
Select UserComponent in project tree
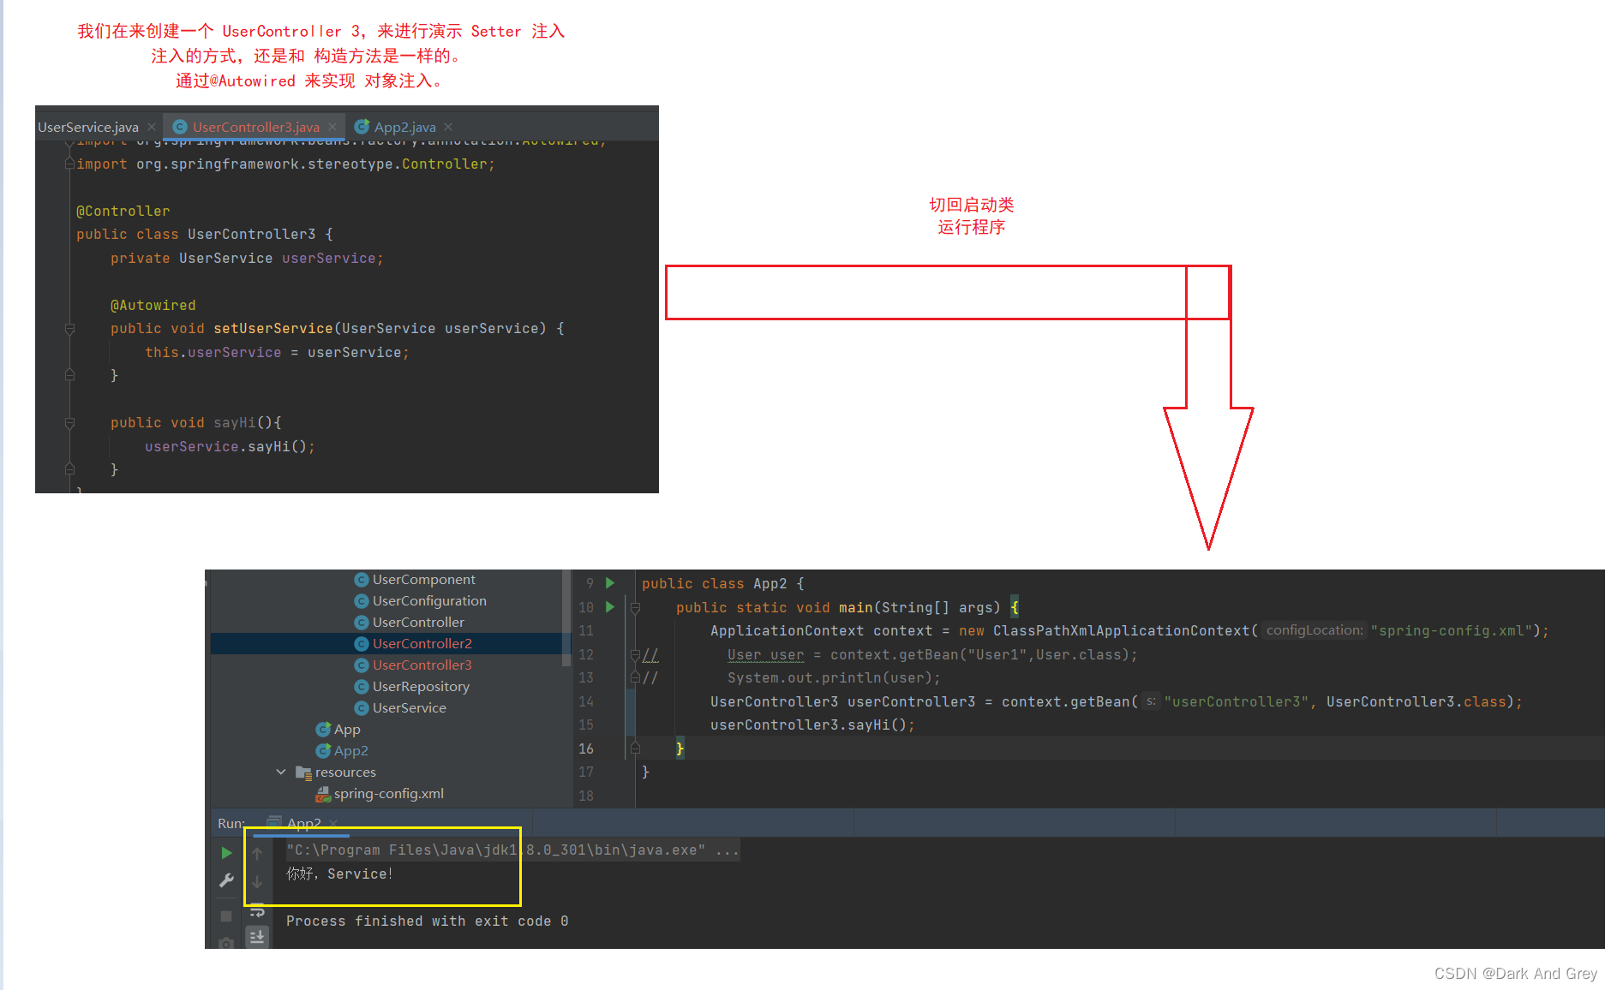tap(423, 580)
